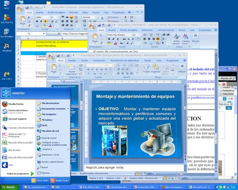Click red font color swatch in Word
Image resolution: width=238 pixels, height=190 pixels.
click(116, 43)
